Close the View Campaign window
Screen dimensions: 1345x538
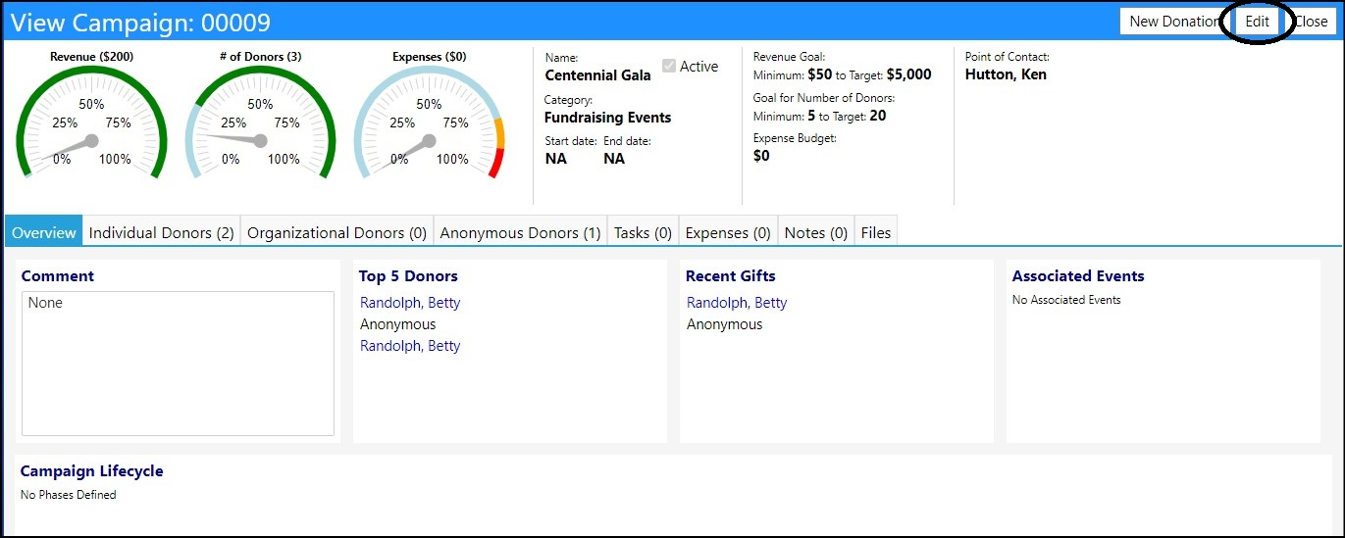pos(1311,22)
